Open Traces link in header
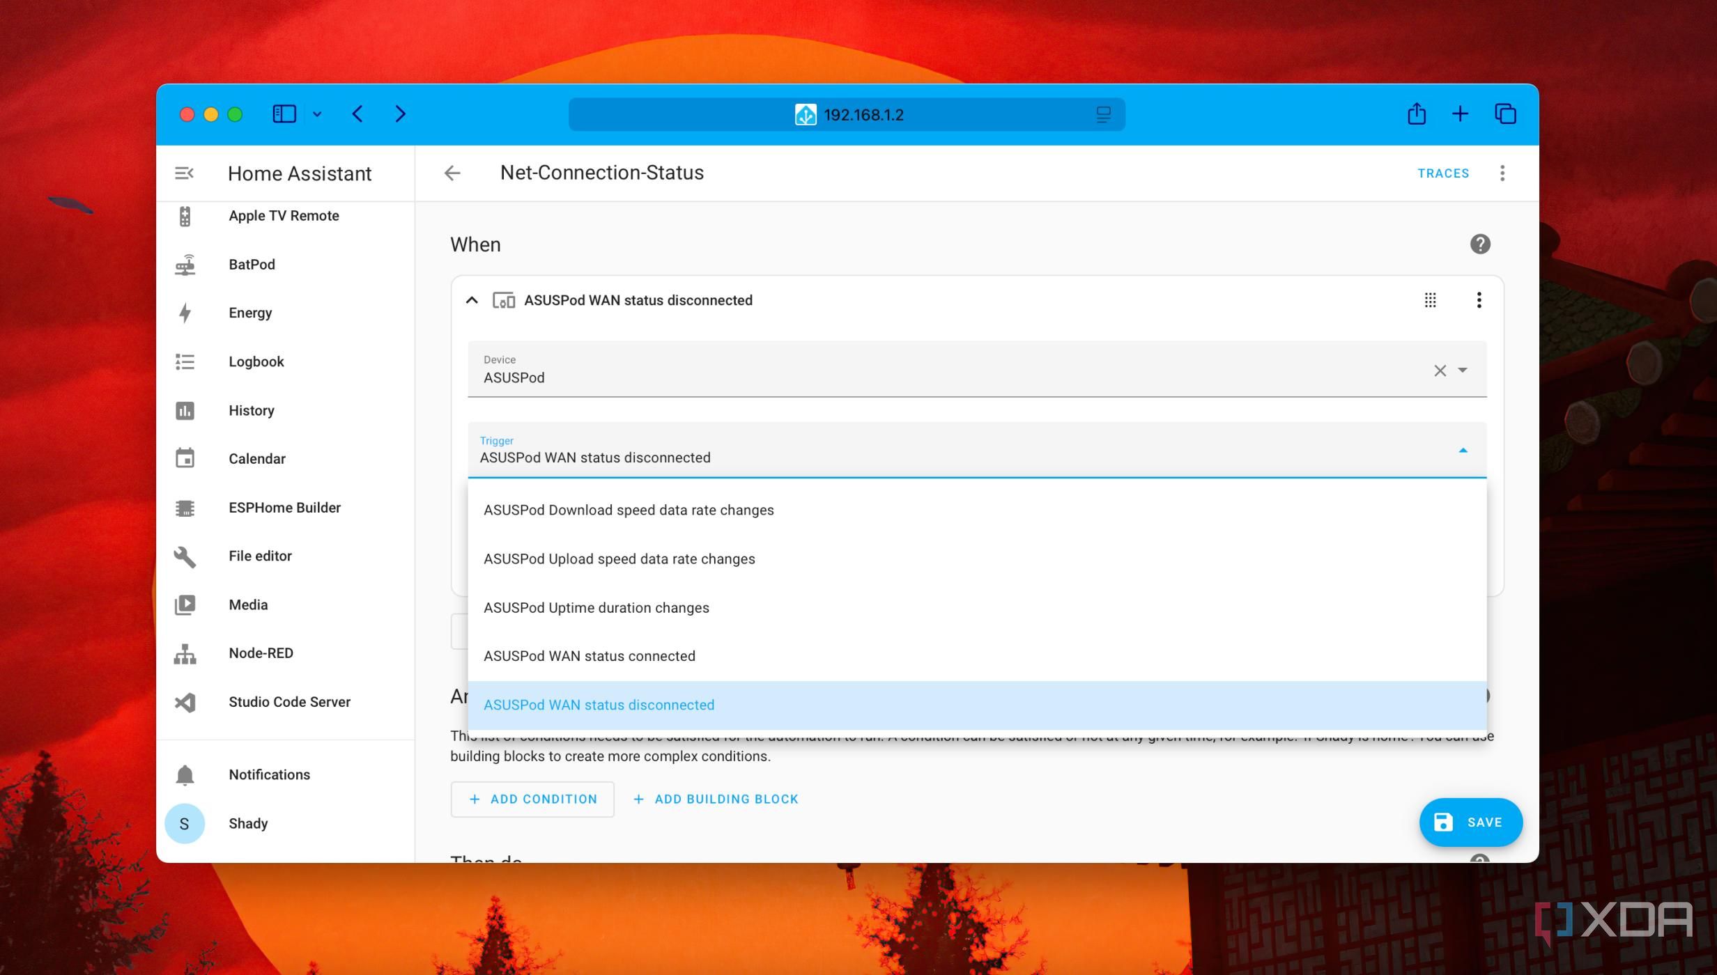This screenshot has height=975, width=1717. point(1442,173)
